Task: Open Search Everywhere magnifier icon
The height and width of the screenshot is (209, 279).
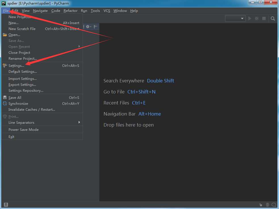Action: point(272,18)
